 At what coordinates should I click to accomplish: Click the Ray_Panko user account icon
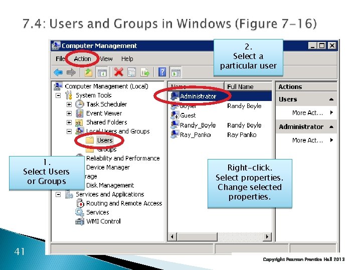point(175,134)
